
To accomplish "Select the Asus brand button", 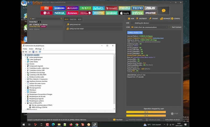I will click(150, 8).
